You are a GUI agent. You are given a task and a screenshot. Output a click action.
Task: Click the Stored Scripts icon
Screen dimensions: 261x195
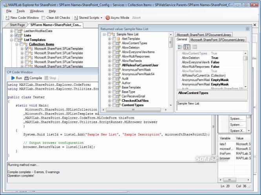pos(76,18)
